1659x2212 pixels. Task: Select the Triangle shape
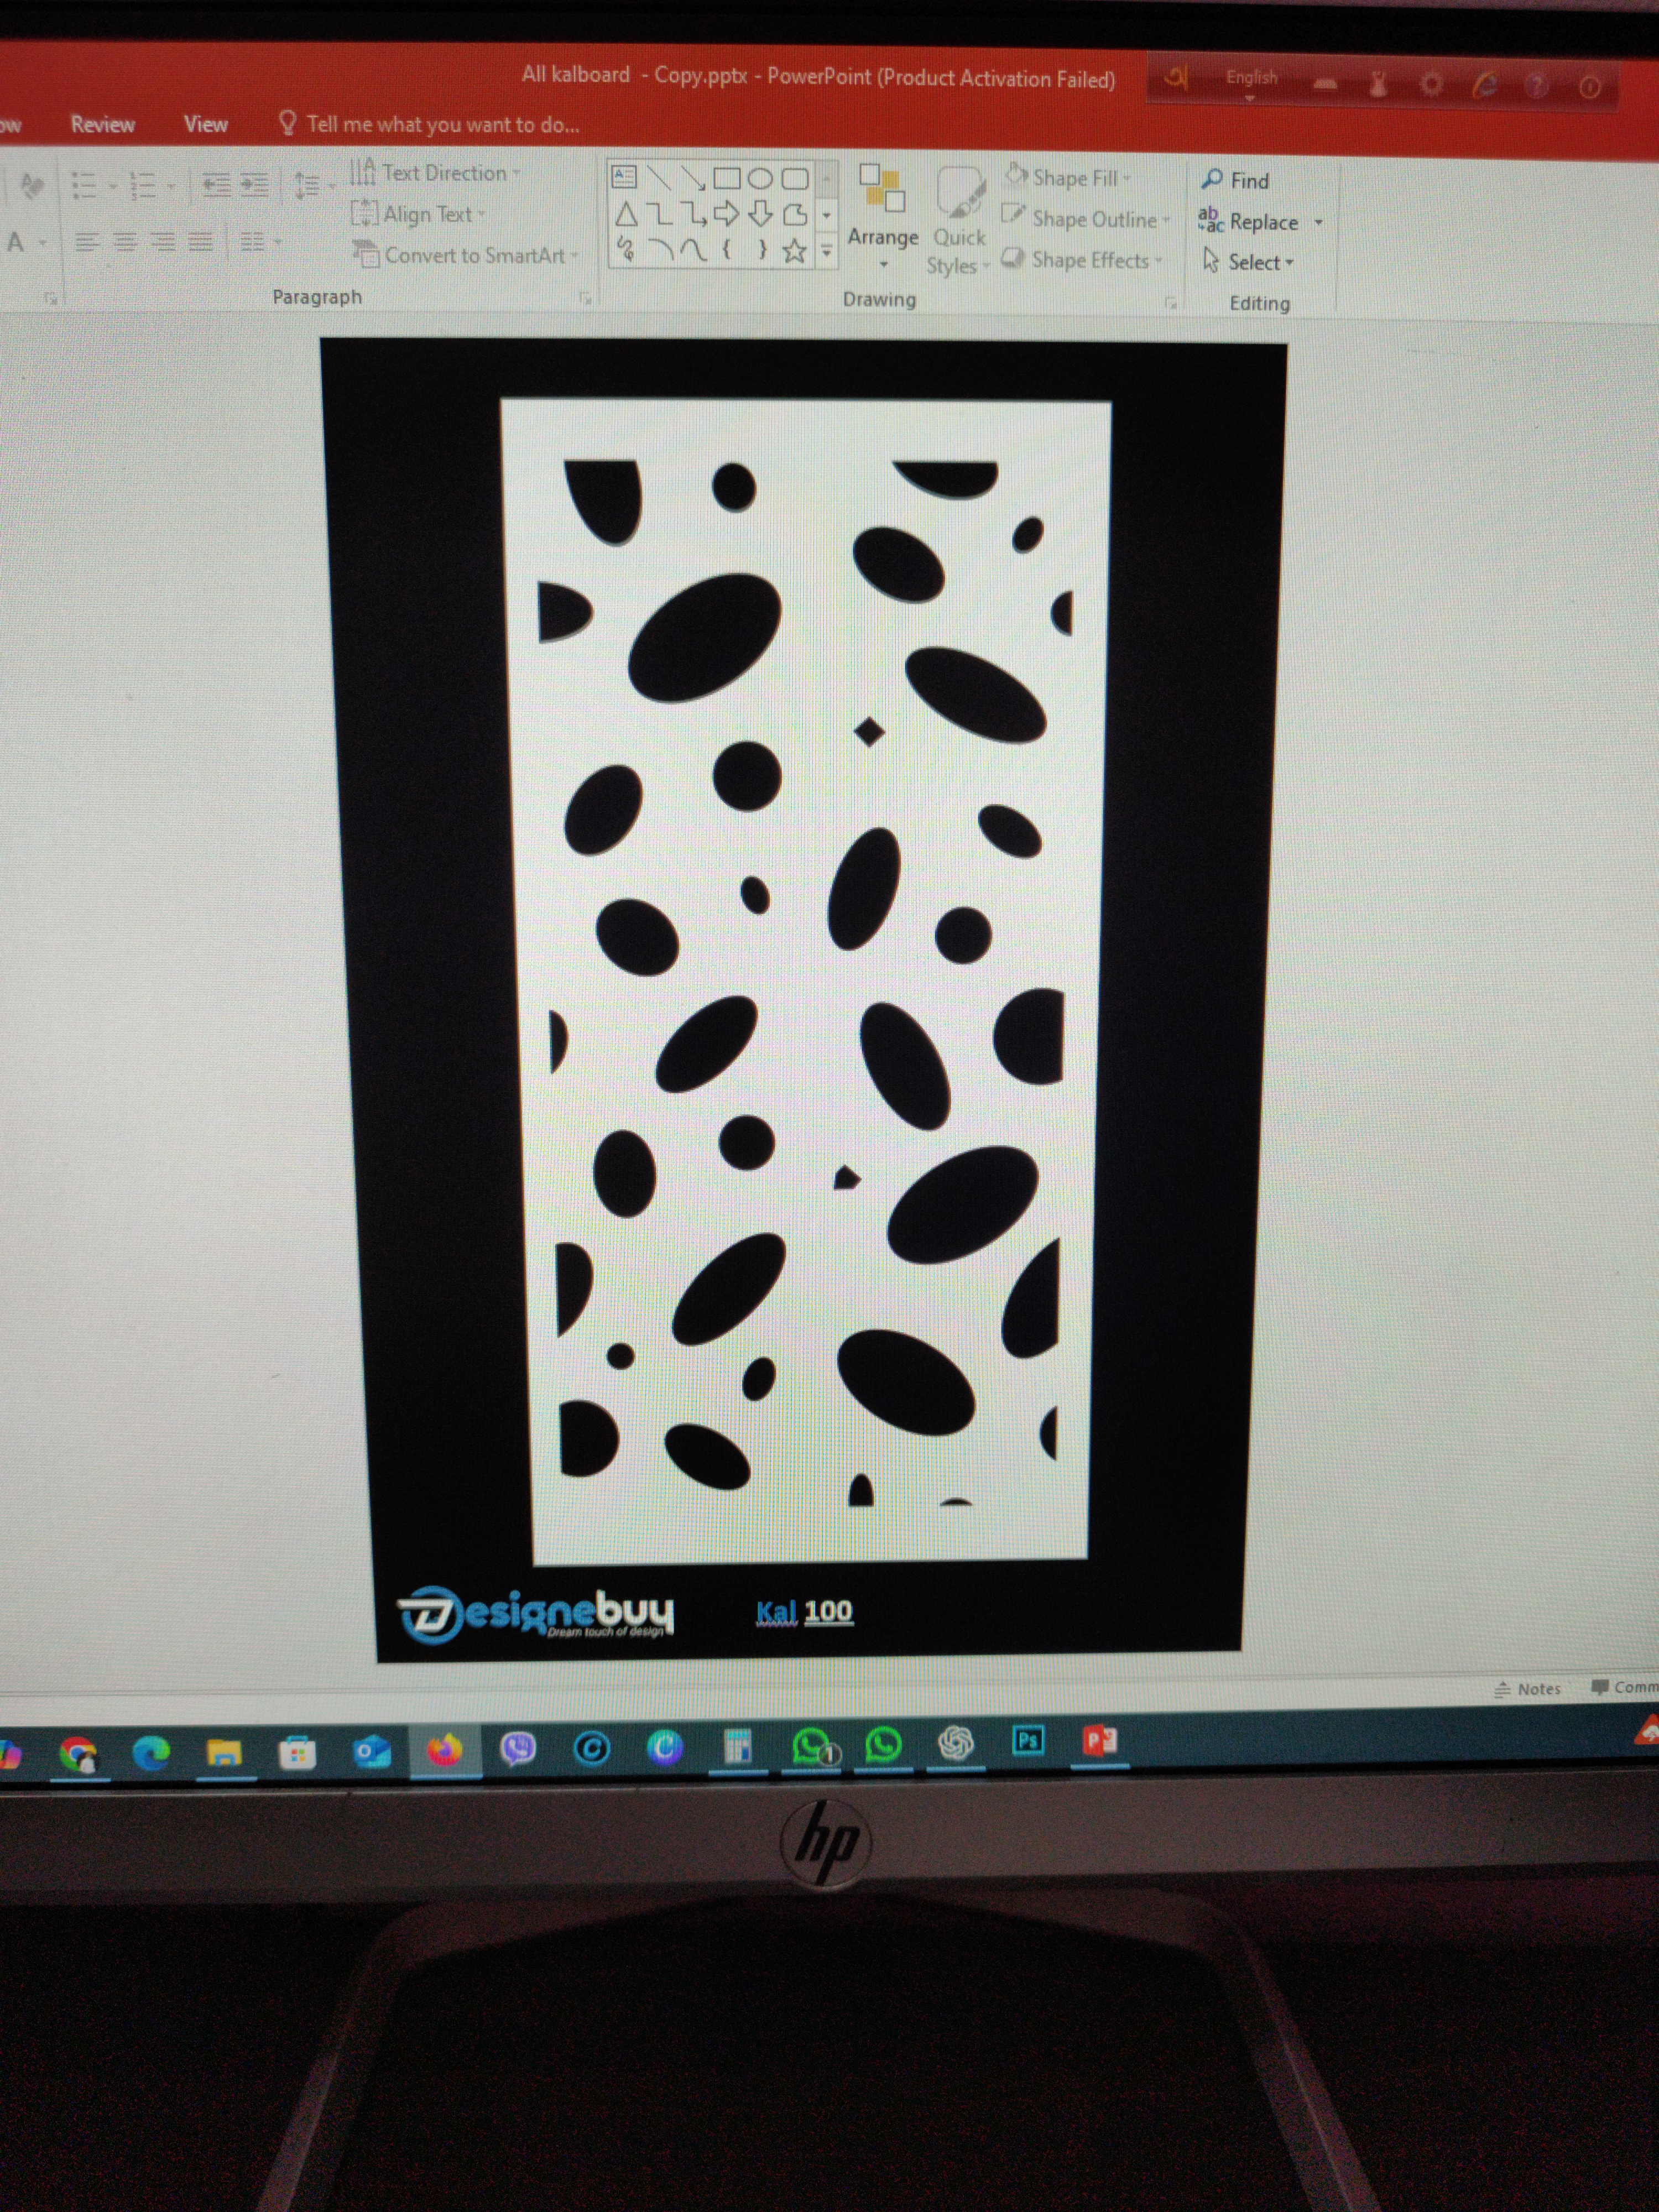tap(626, 214)
